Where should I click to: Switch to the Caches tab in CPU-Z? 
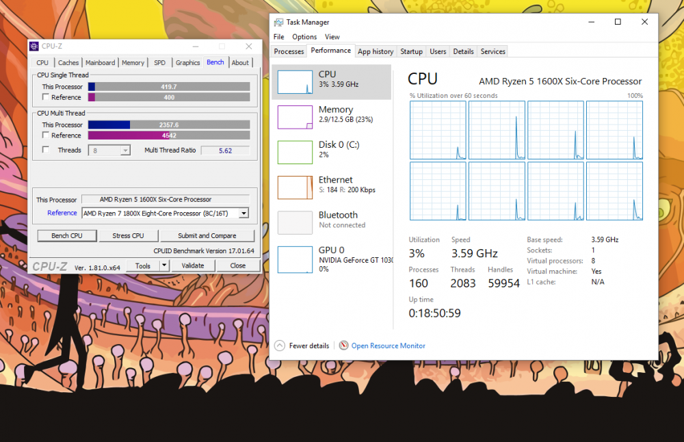pyautogui.click(x=68, y=63)
